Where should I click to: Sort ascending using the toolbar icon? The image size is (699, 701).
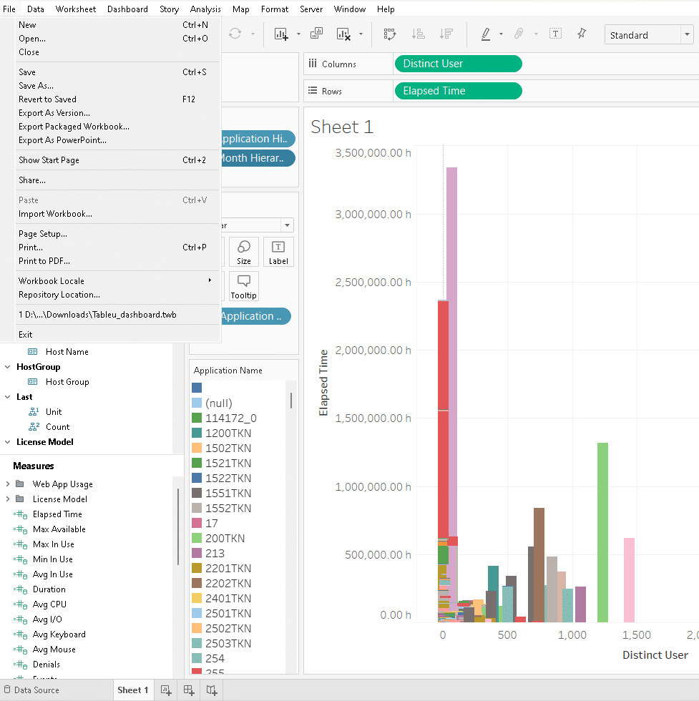[418, 34]
